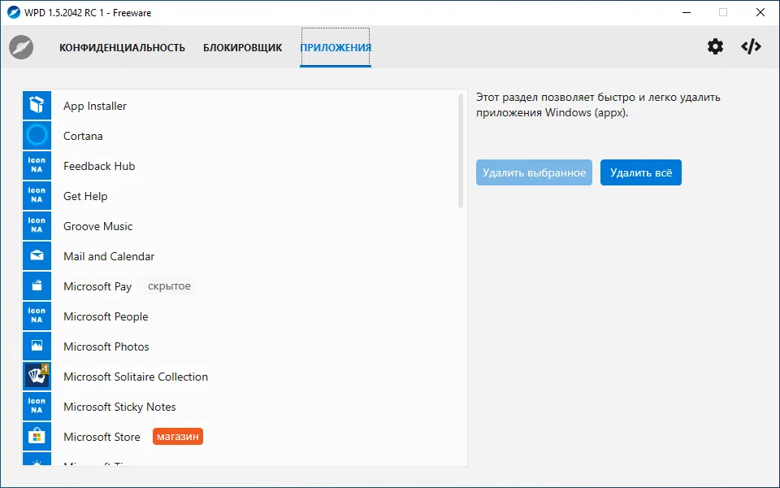
Task: Click the app list vertical scrollbar
Action: coord(461,150)
